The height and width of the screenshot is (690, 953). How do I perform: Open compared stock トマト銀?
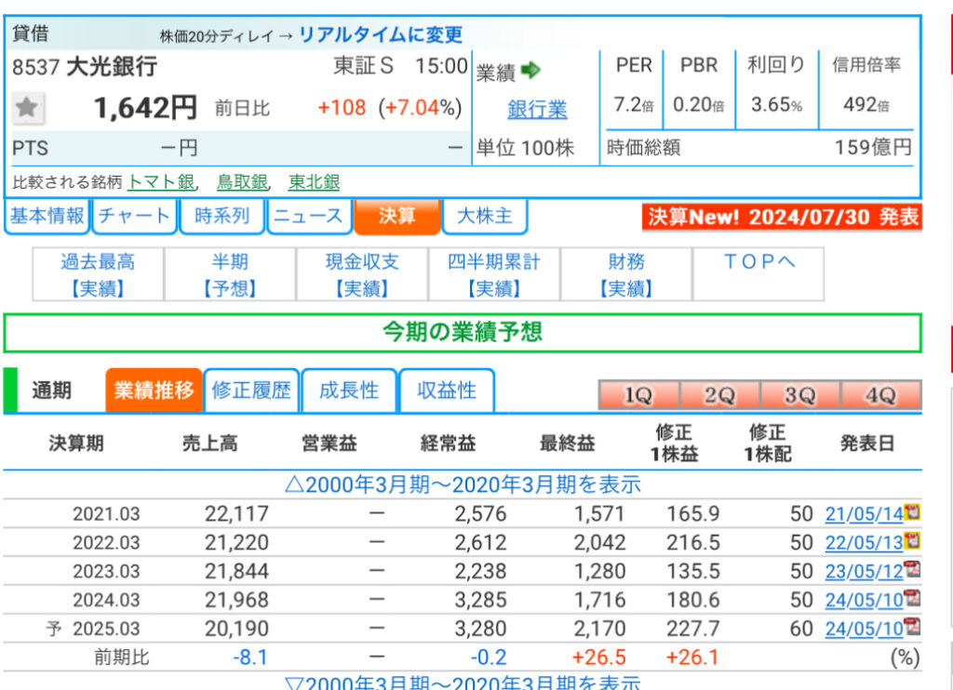click(161, 181)
